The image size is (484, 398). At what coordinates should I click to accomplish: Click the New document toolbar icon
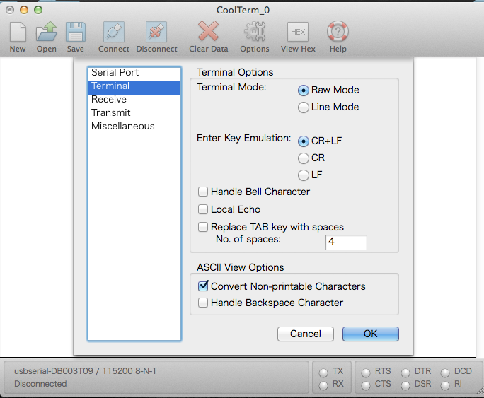tap(18, 32)
